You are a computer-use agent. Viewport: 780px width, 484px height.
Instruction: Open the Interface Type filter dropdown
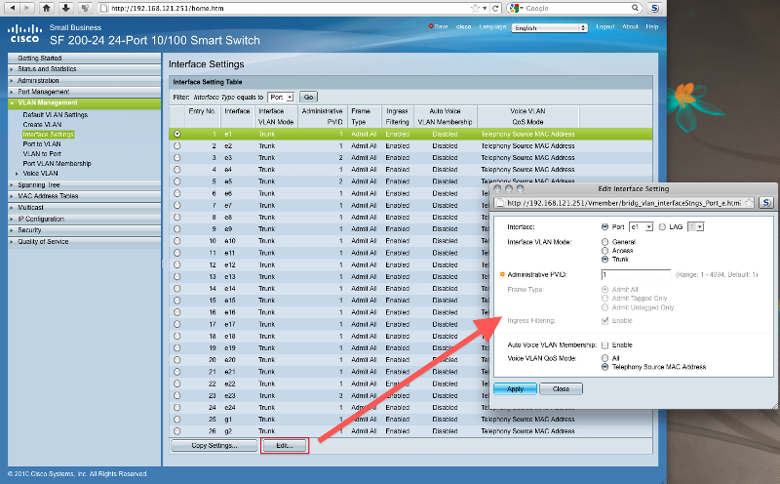[281, 98]
